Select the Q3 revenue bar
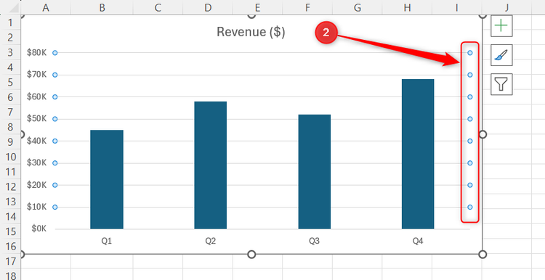545x280 pixels. pyautogui.click(x=314, y=172)
